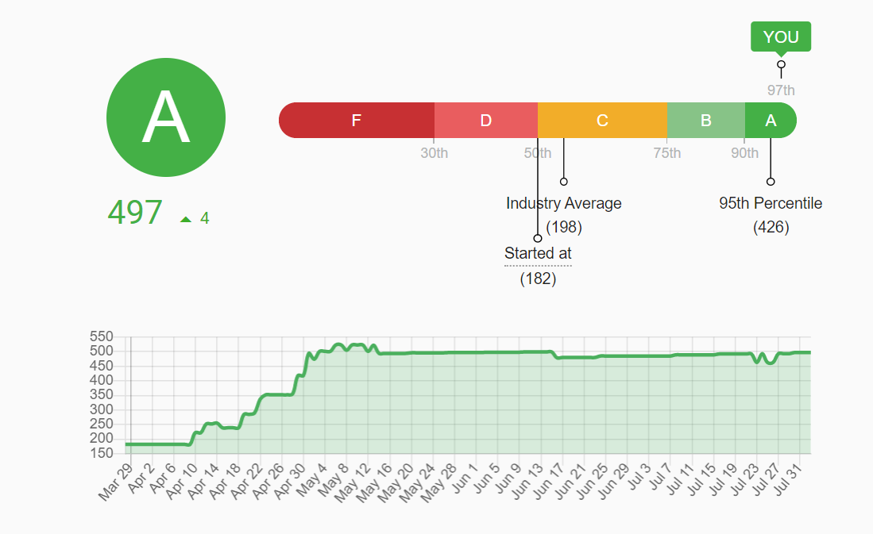Click the large green A grade circle
Screen dimensions: 873x534
(166, 117)
